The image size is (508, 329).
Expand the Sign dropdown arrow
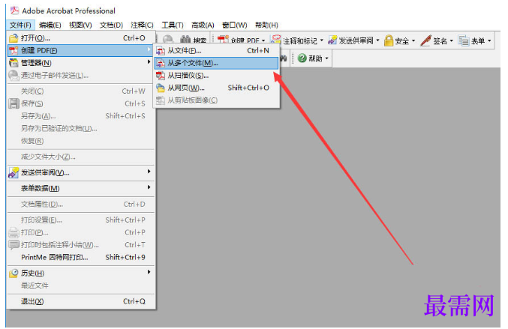point(451,40)
